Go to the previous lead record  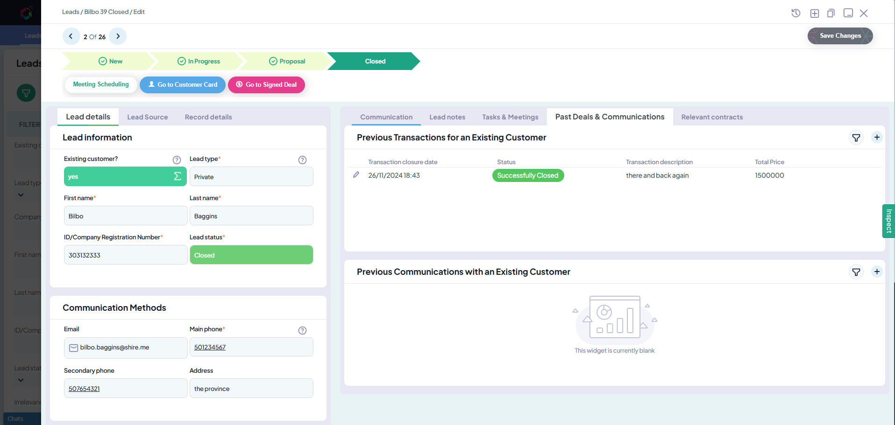pos(71,36)
